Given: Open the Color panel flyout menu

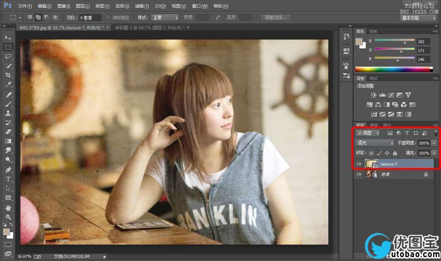Looking at the screenshot, I should pyautogui.click(x=436, y=31).
